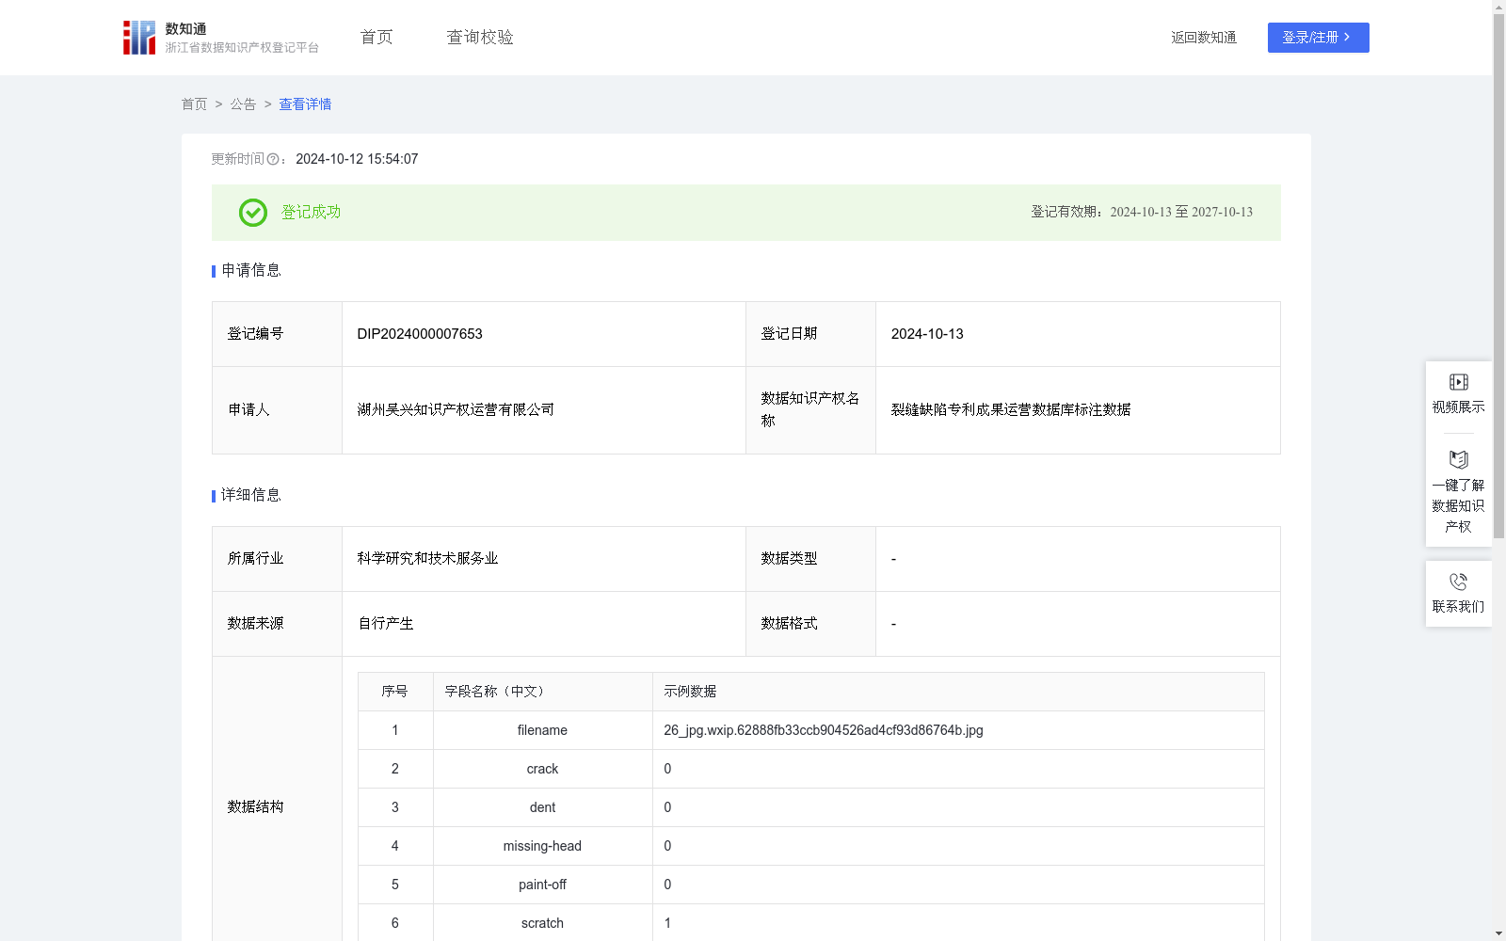The height and width of the screenshot is (941, 1506).
Task: Click 查看详情 in the breadcrumb
Action: coord(305,104)
